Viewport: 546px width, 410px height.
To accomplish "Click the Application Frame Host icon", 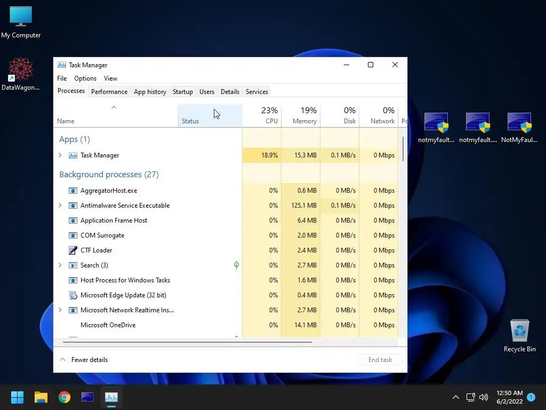I will pos(73,220).
